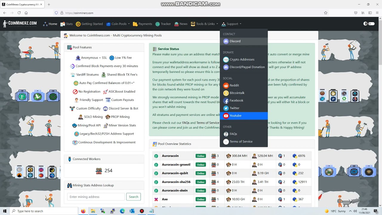Click the 10.93 GH value for Axe

(x=238, y=199)
